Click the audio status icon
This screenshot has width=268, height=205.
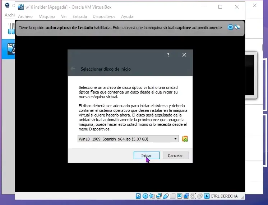click(152, 196)
